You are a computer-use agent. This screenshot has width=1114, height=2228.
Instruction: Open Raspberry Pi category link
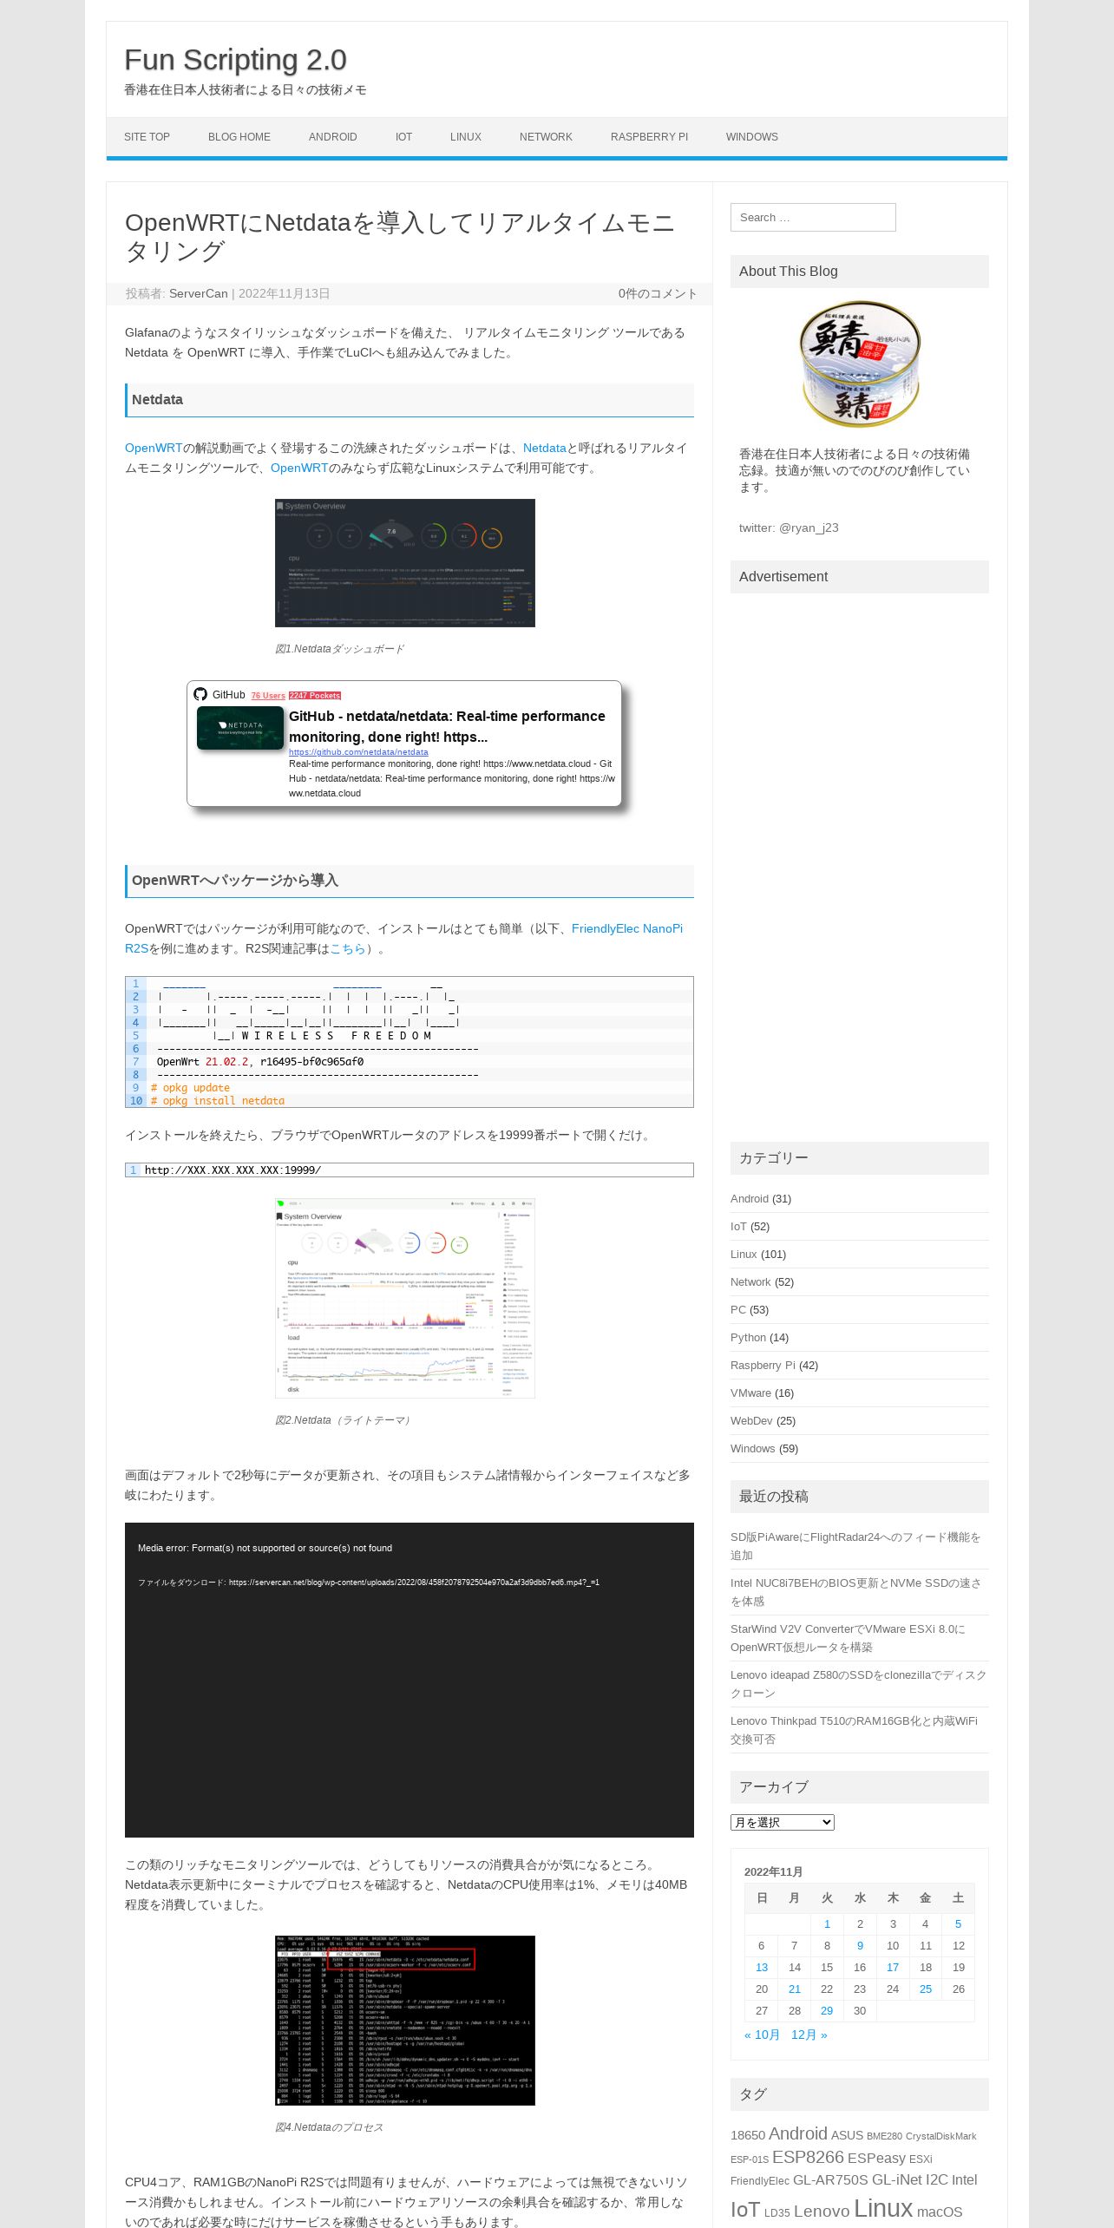(763, 1366)
